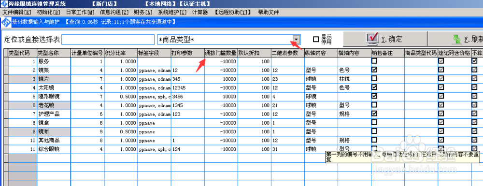
Task: Open the 信息沟通[Z] menu
Action: 114,12
